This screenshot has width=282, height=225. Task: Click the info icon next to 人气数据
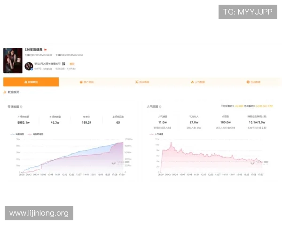[x=160, y=106]
